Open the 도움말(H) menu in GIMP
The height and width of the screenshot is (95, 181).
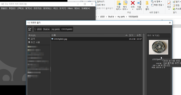tap(85, 8)
